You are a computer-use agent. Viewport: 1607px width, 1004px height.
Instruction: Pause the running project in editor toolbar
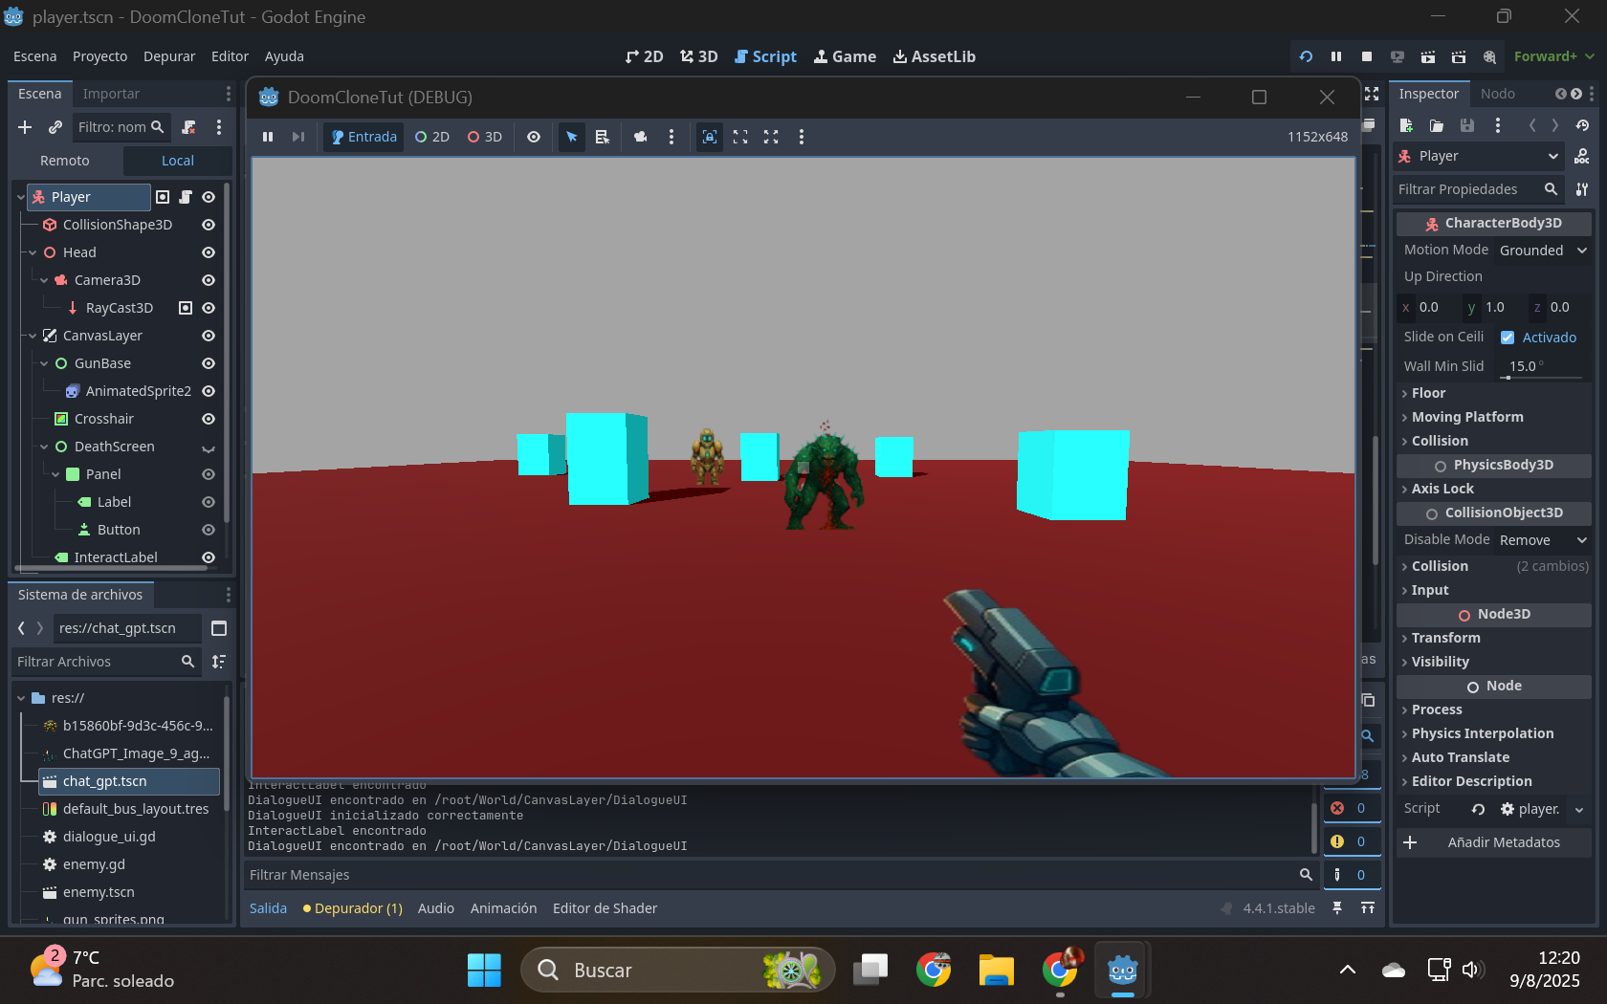pos(1336,56)
